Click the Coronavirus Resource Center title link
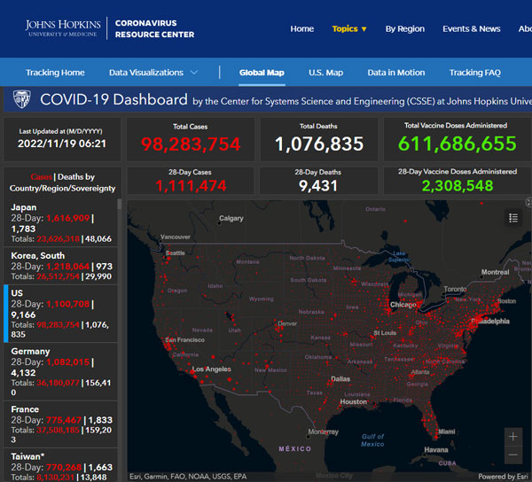532x482 pixels. (x=154, y=29)
